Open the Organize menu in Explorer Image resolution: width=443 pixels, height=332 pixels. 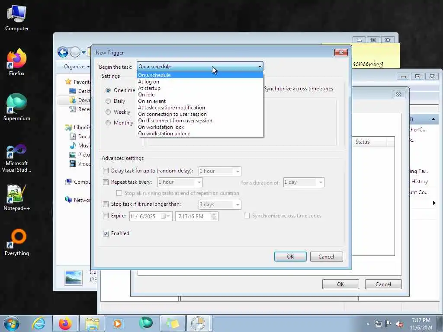click(77, 67)
